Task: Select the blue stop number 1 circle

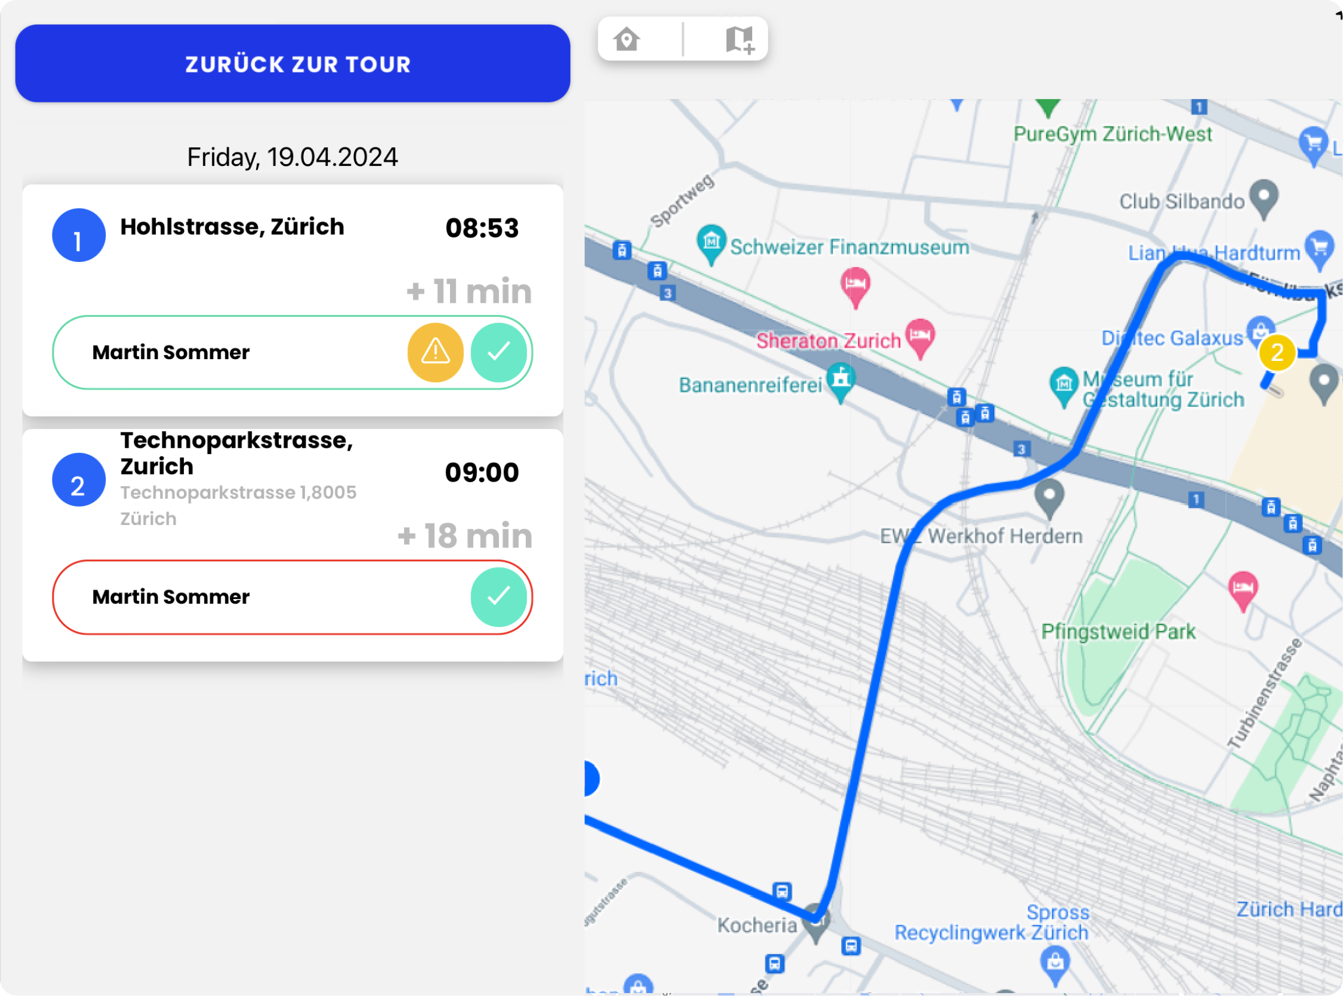Action: [x=79, y=235]
